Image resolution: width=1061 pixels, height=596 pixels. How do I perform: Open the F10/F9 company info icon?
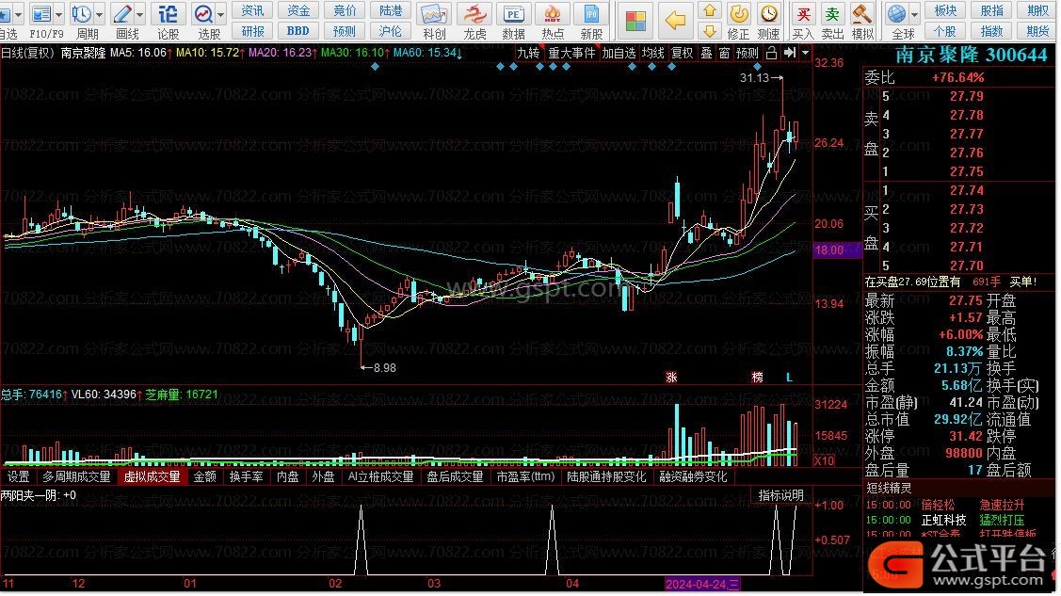coord(42,13)
